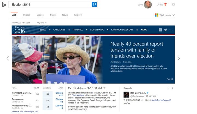Open SEARCH WAVE in election banner
Screen dimensions: 197x114
(x=97, y=30)
